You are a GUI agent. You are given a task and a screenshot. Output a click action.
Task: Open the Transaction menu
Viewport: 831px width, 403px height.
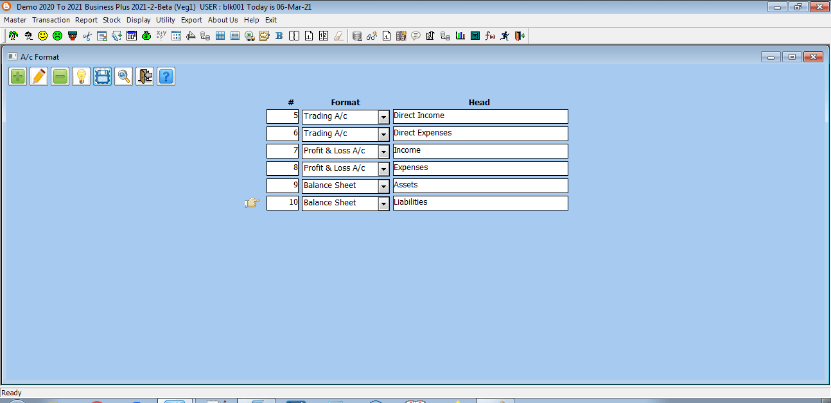(x=51, y=20)
